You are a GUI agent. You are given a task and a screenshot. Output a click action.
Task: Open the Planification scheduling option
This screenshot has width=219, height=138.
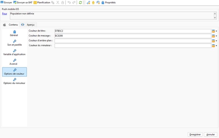click(x=42, y=3)
